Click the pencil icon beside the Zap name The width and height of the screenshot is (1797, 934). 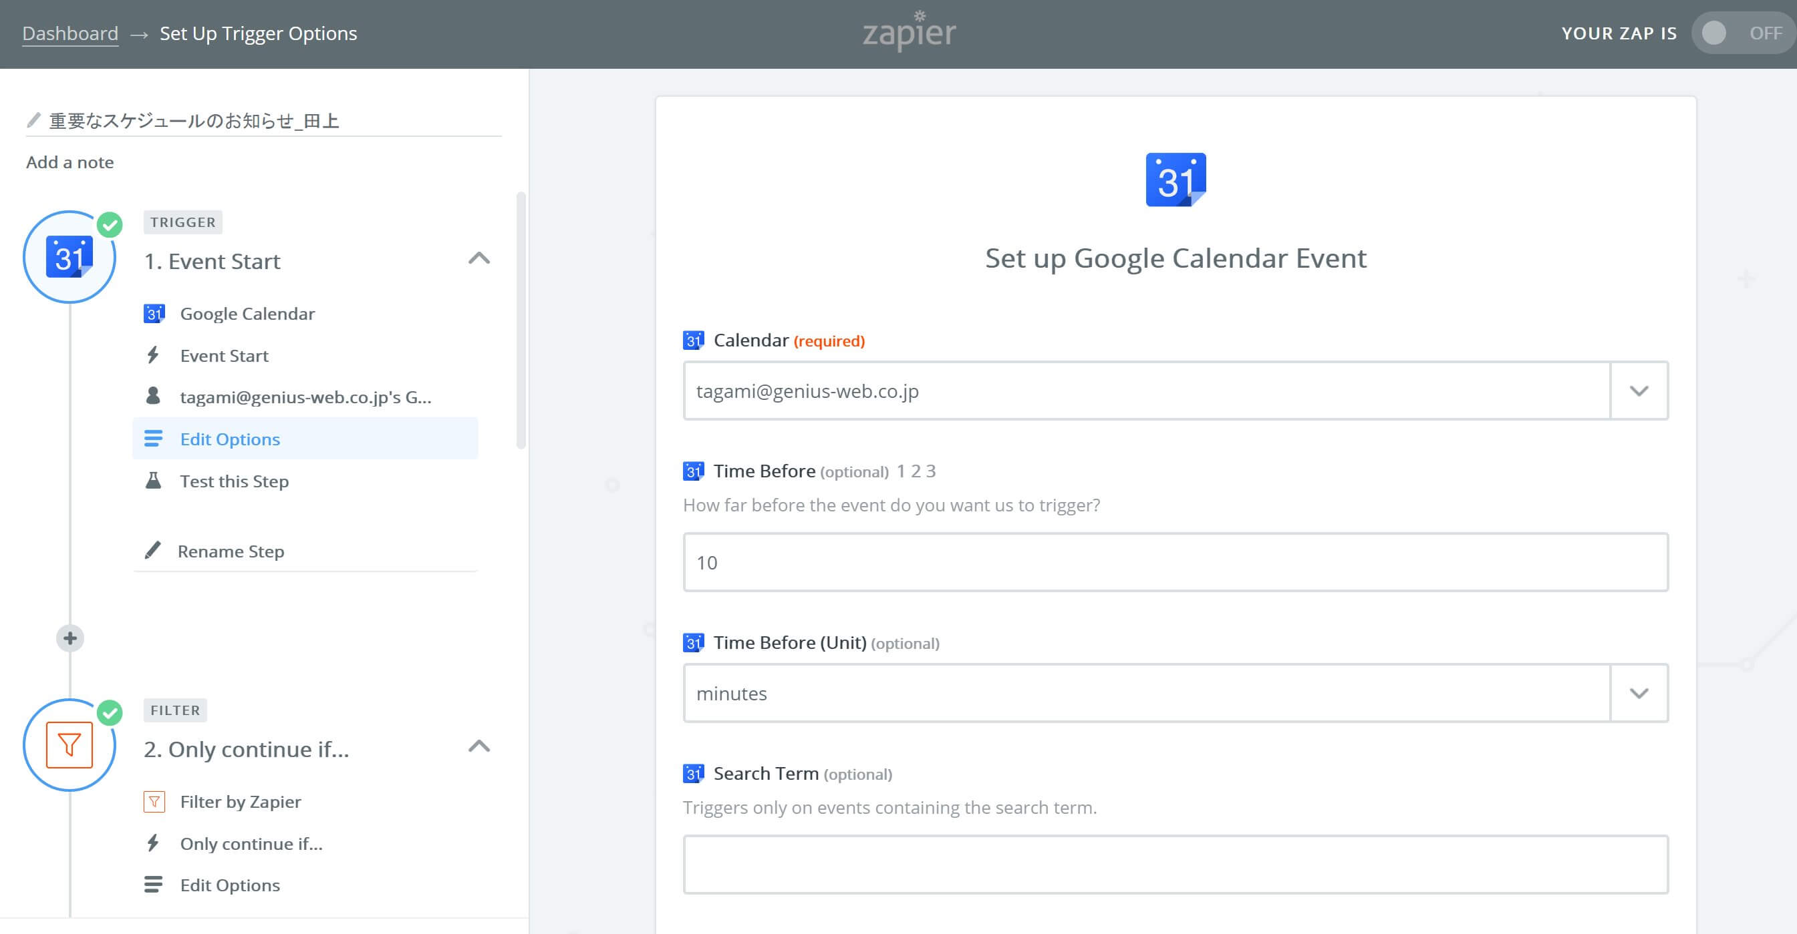pos(33,121)
